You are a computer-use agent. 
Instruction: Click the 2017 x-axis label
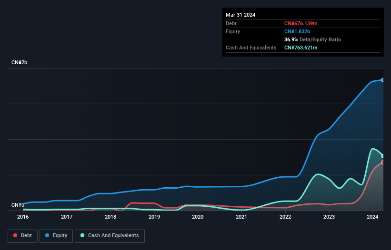(x=67, y=217)
